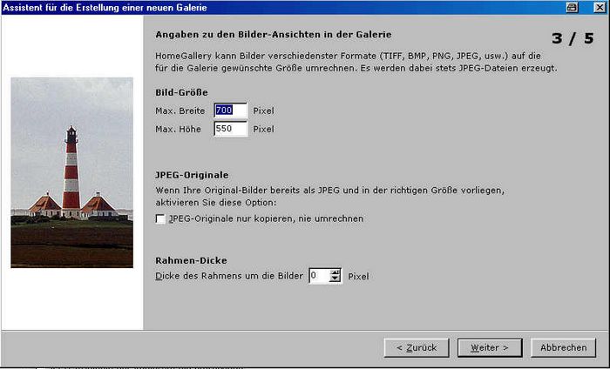Close the gallery assistant window
610x369 pixels.
[x=600, y=7]
